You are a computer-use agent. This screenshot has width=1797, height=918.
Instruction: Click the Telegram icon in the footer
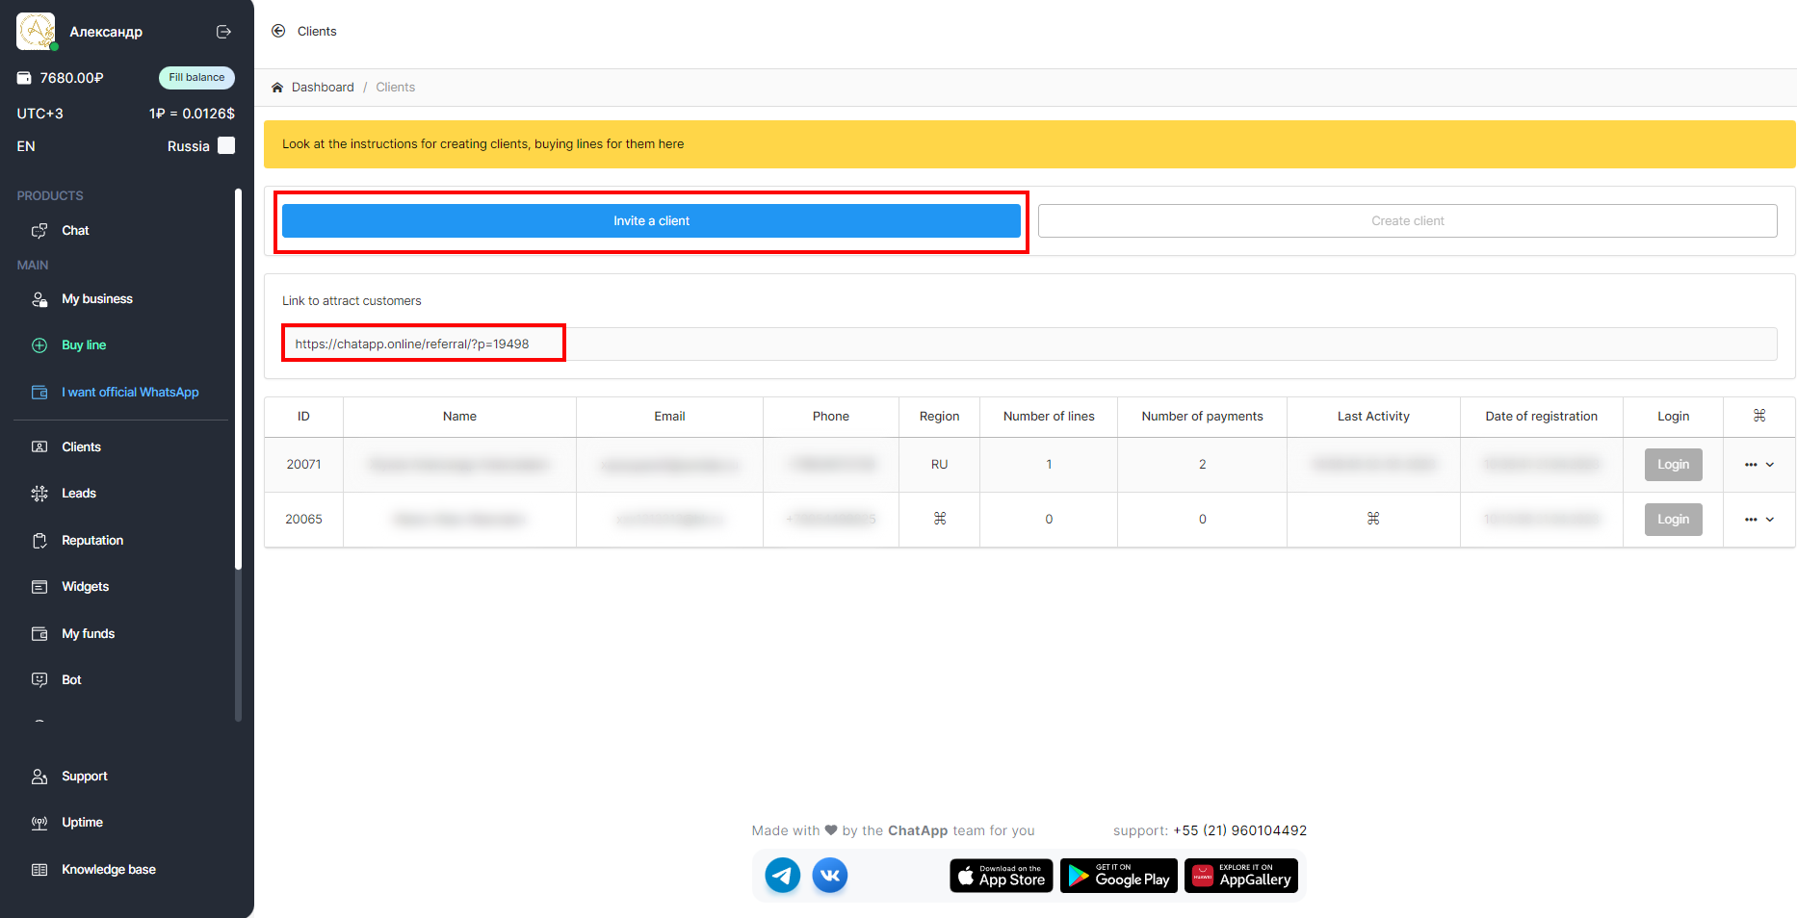782,876
